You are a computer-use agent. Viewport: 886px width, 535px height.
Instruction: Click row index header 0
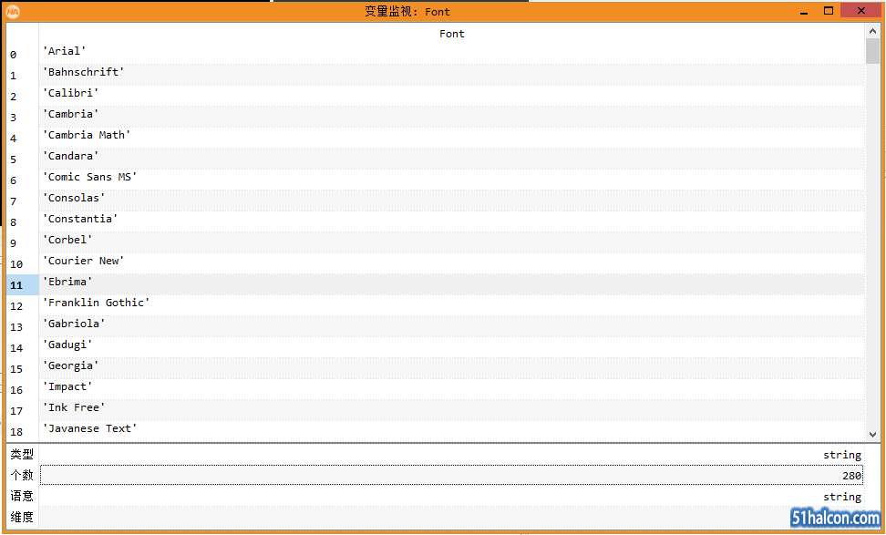click(23, 55)
